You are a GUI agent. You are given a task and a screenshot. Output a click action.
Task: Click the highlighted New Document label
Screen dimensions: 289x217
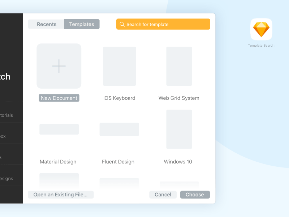point(59,98)
